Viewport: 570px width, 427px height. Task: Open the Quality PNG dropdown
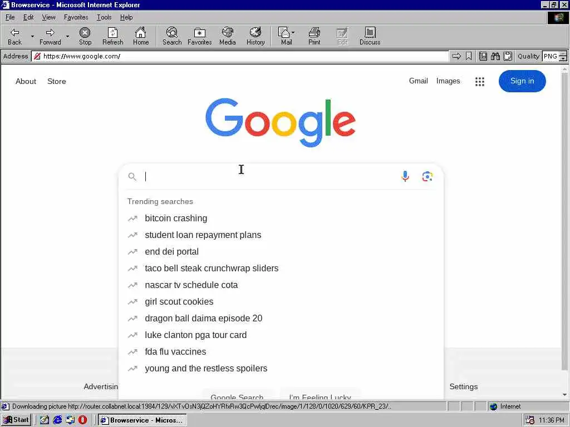tap(563, 56)
